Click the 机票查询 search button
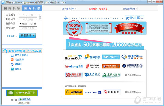The height and width of the screenshot is (106, 164). click(27, 35)
